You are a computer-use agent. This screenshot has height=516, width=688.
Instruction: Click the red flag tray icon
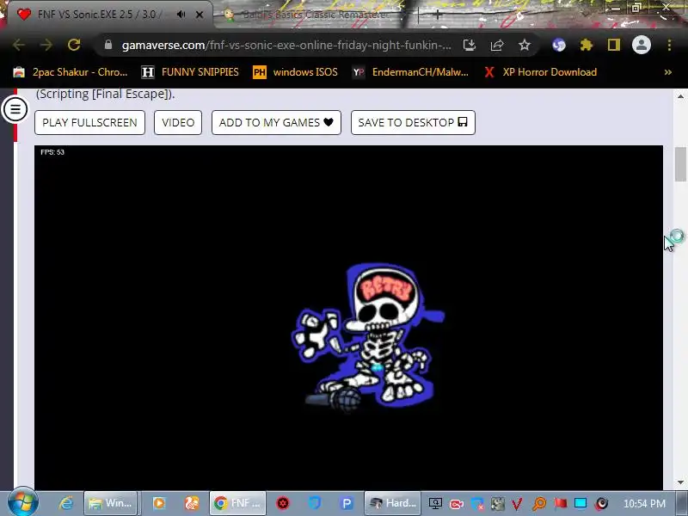pyautogui.click(x=560, y=503)
